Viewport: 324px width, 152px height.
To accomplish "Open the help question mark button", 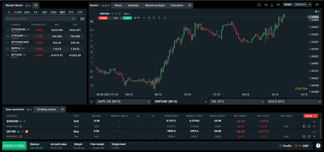I will (318, 146).
